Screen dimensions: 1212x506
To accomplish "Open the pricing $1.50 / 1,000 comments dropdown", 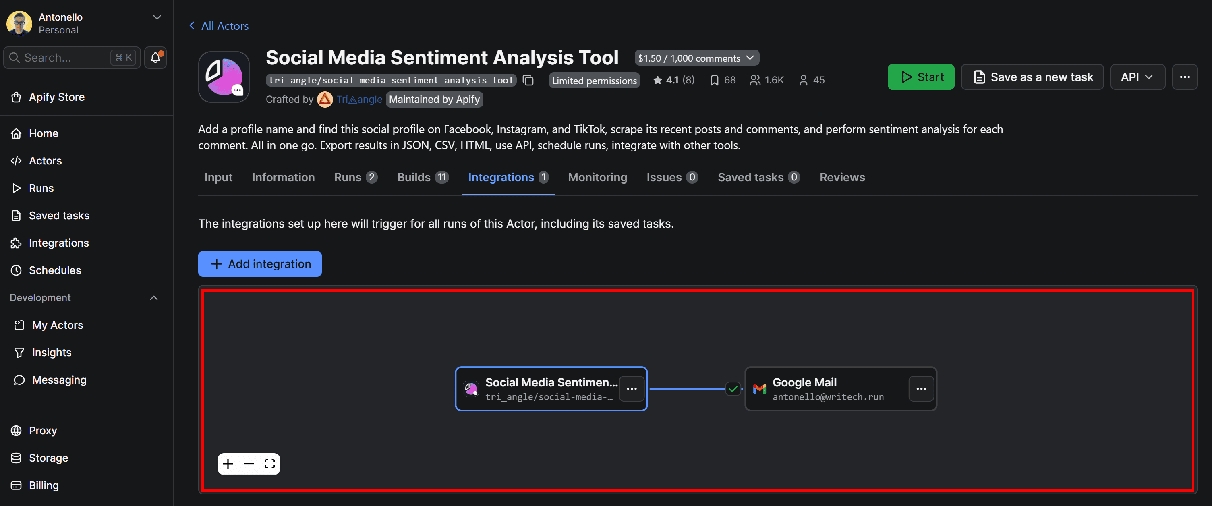I will pyautogui.click(x=696, y=58).
